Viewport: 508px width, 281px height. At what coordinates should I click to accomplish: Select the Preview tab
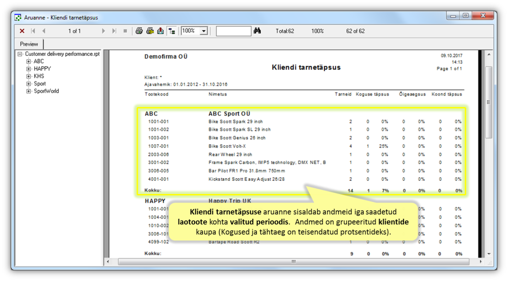29,44
